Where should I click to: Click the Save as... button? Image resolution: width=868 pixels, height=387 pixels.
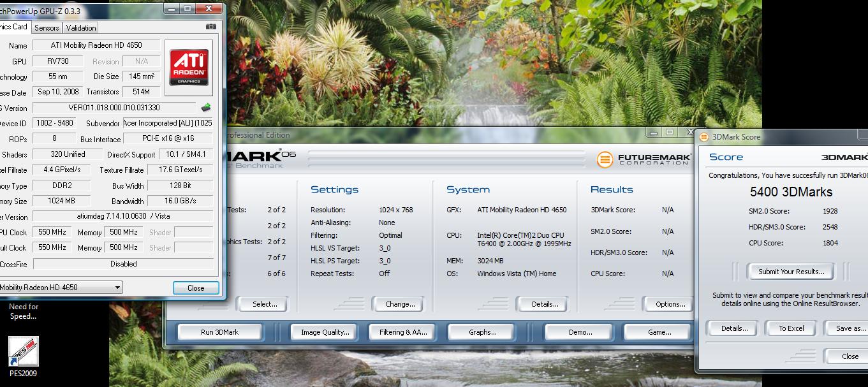pos(847,328)
